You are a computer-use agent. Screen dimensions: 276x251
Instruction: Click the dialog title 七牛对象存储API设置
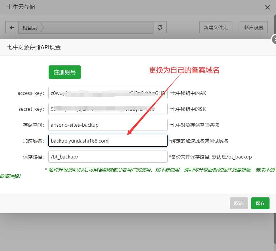tap(34, 47)
